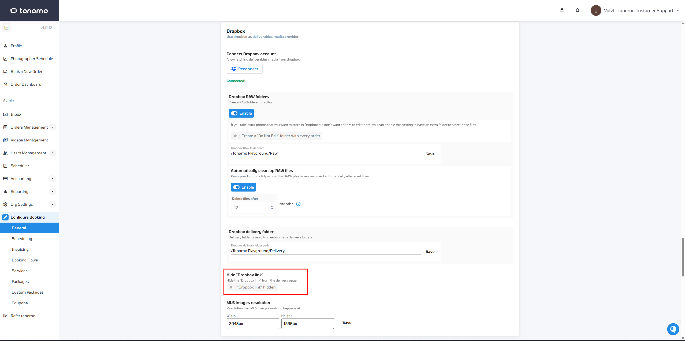Click Dropbox delivery folder path field

coord(326,251)
